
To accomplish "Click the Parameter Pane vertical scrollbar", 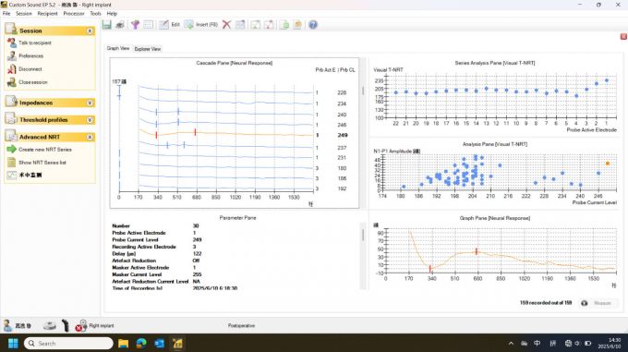I will coord(363,256).
